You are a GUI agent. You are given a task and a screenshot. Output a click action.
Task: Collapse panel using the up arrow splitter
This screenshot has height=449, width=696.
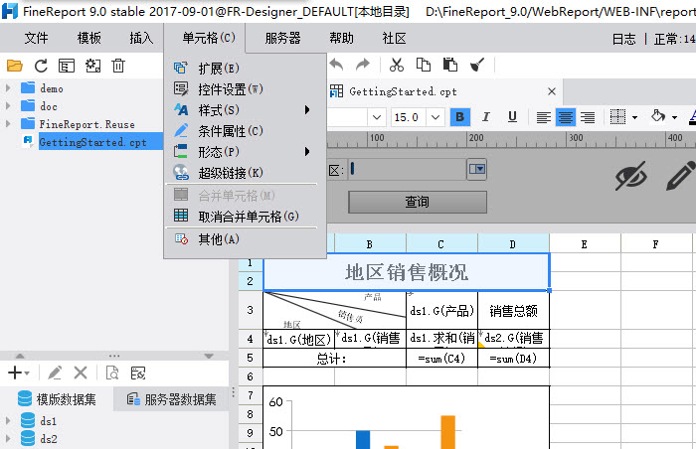[x=20, y=356]
